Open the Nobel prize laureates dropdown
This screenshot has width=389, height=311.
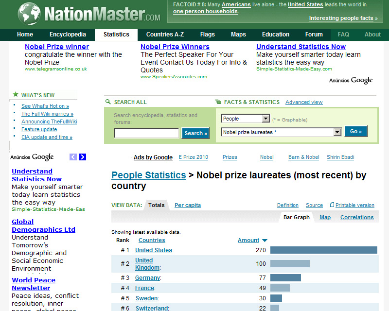coord(281,132)
